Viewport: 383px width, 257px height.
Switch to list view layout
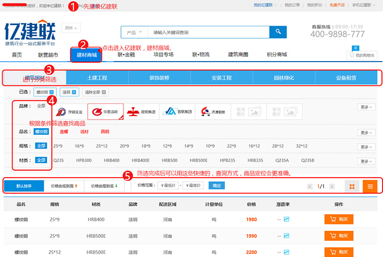(x=369, y=186)
